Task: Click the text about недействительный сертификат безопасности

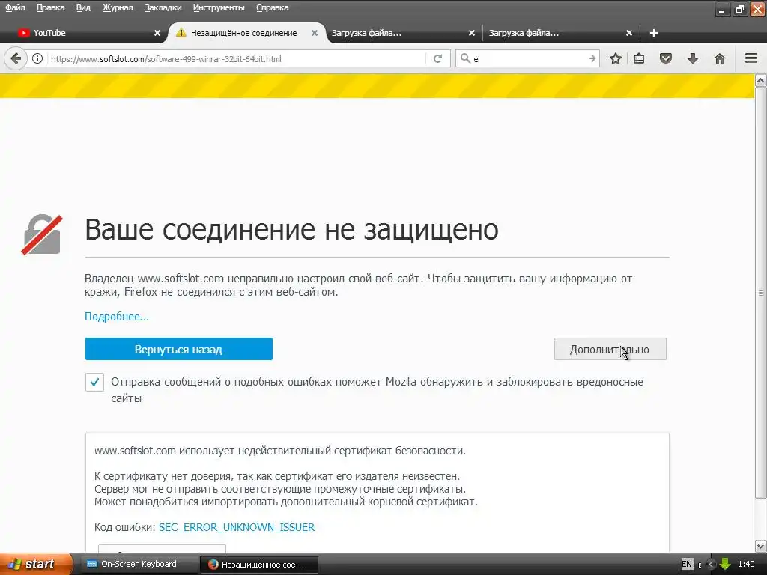Action: 280,451
